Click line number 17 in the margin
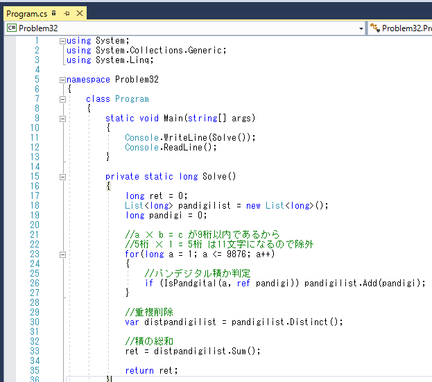432x382 pixels. click(x=35, y=196)
